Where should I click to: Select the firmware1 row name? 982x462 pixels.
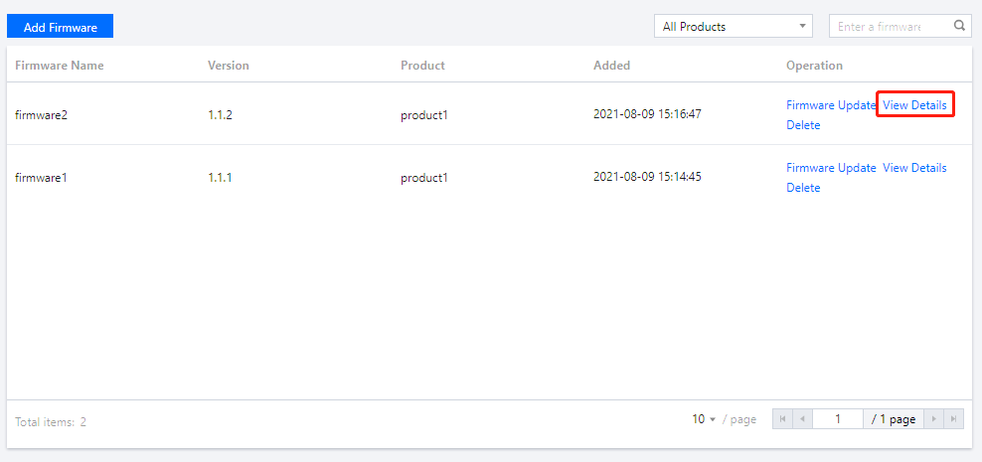tap(41, 178)
